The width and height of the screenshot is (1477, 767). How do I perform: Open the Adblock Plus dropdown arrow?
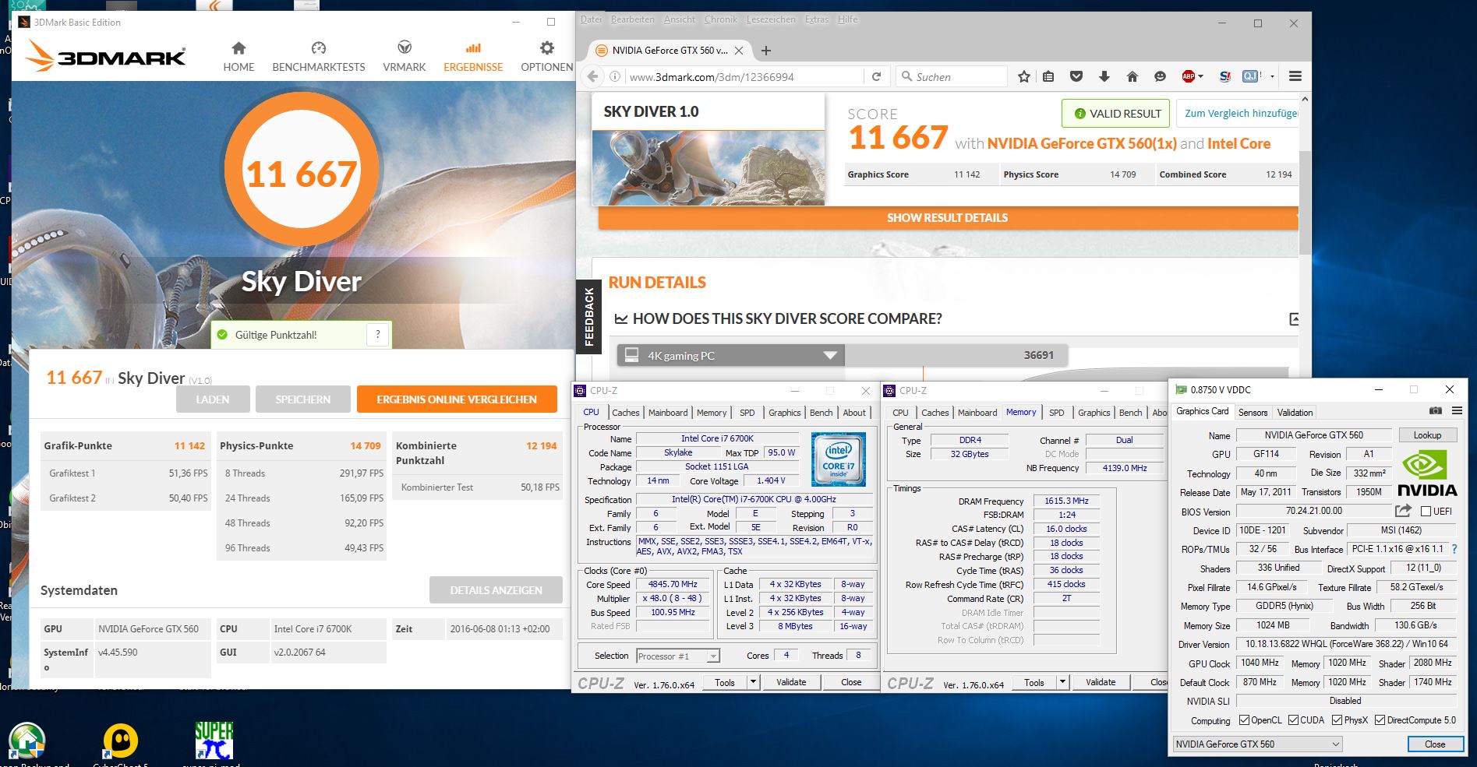pos(1200,76)
